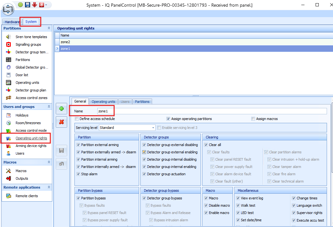The image size is (333, 227).
Task: Switch to the Hardware tab
Action: 12,22
